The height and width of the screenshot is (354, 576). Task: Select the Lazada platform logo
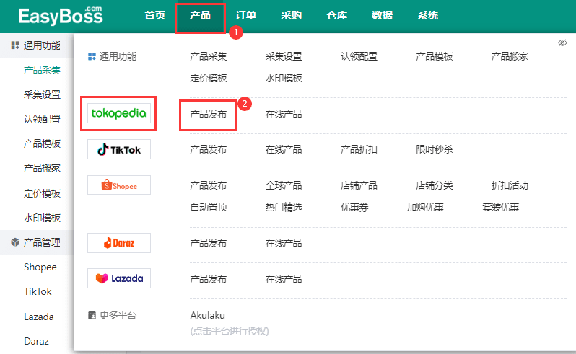point(118,278)
